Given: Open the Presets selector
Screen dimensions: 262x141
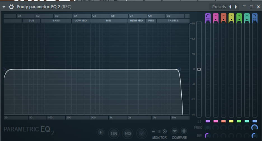Looking at the screenshot, I should point(219,7).
